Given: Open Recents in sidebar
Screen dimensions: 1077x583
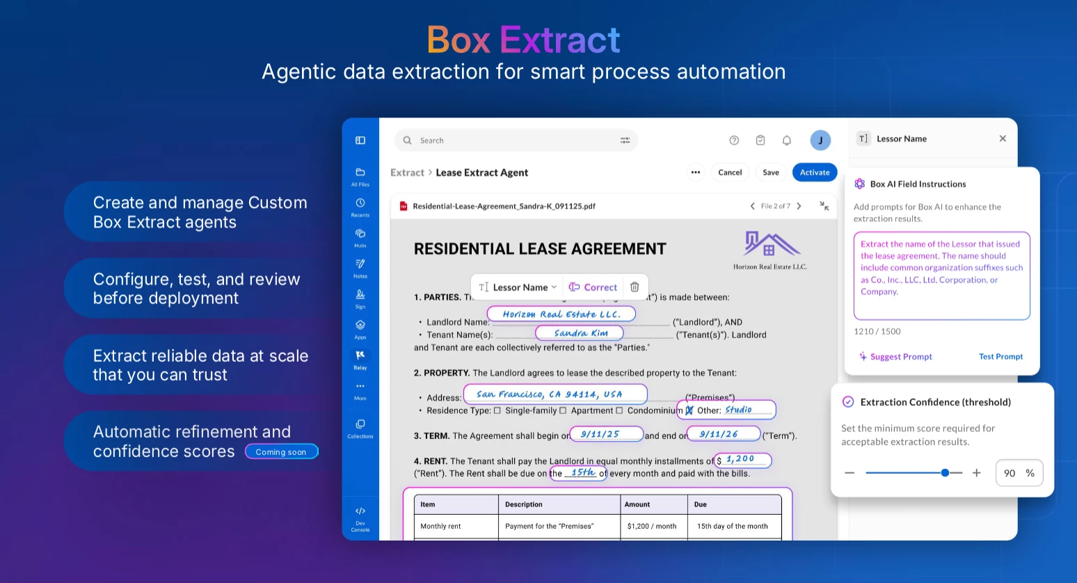Looking at the screenshot, I should click(x=360, y=207).
